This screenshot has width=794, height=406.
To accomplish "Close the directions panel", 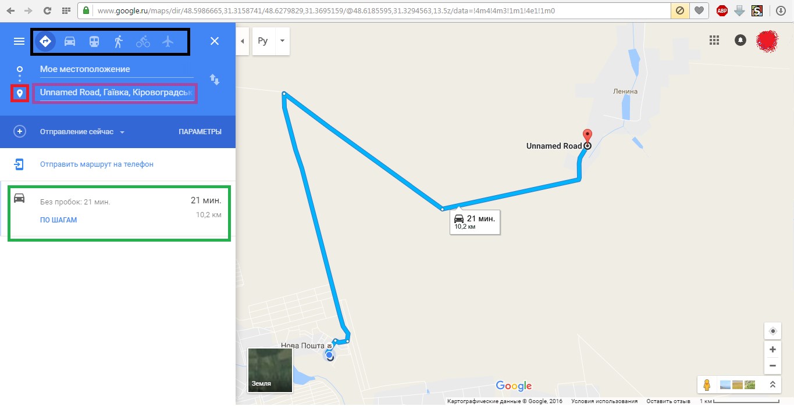I will [x=215, y=41].
